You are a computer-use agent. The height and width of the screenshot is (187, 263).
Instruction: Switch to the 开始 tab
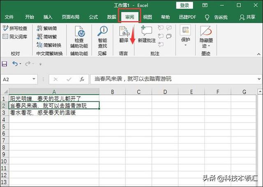[30, 17]
